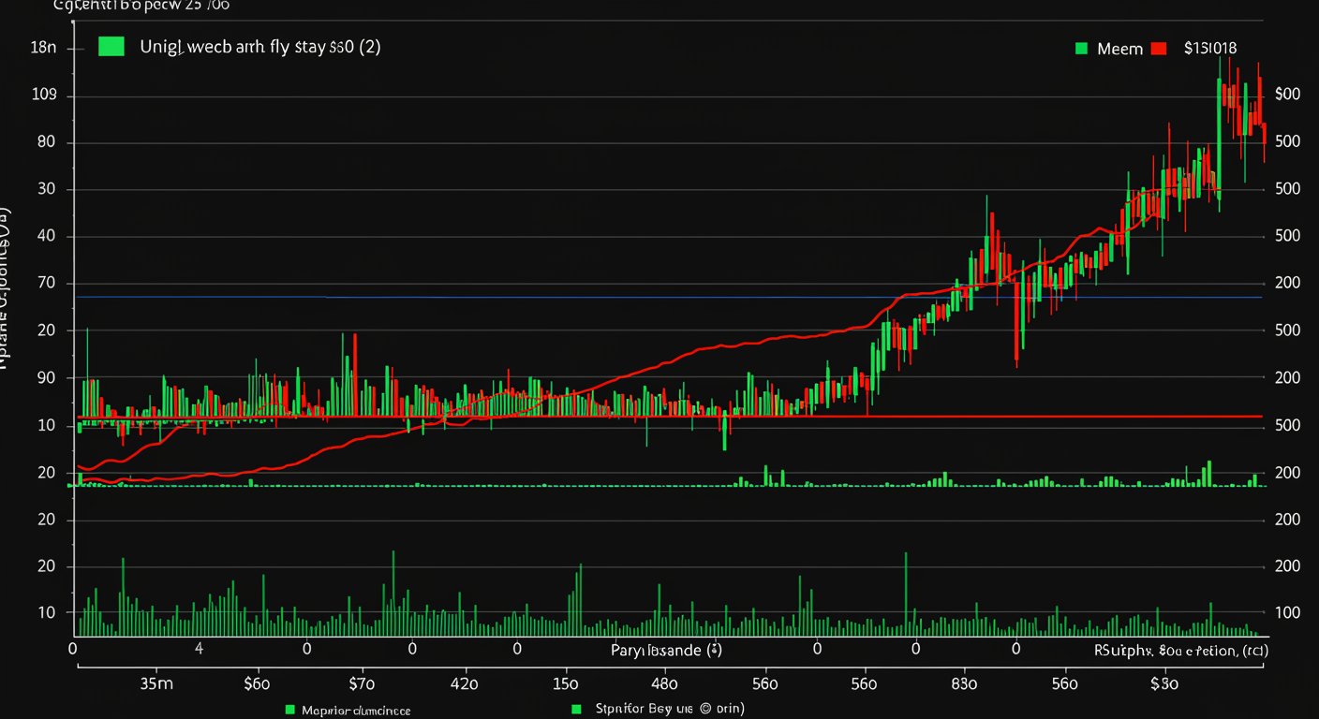Click green square beside Maprior dumcince
Viewport: 1319px width, 719px height.
tap(289, 710)
